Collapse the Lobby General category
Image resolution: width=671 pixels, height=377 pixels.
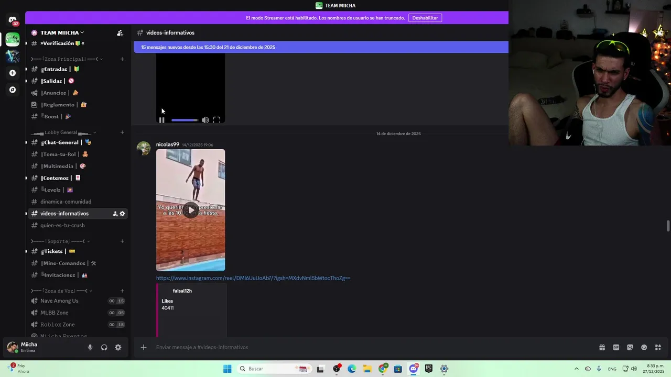(63, 132)
